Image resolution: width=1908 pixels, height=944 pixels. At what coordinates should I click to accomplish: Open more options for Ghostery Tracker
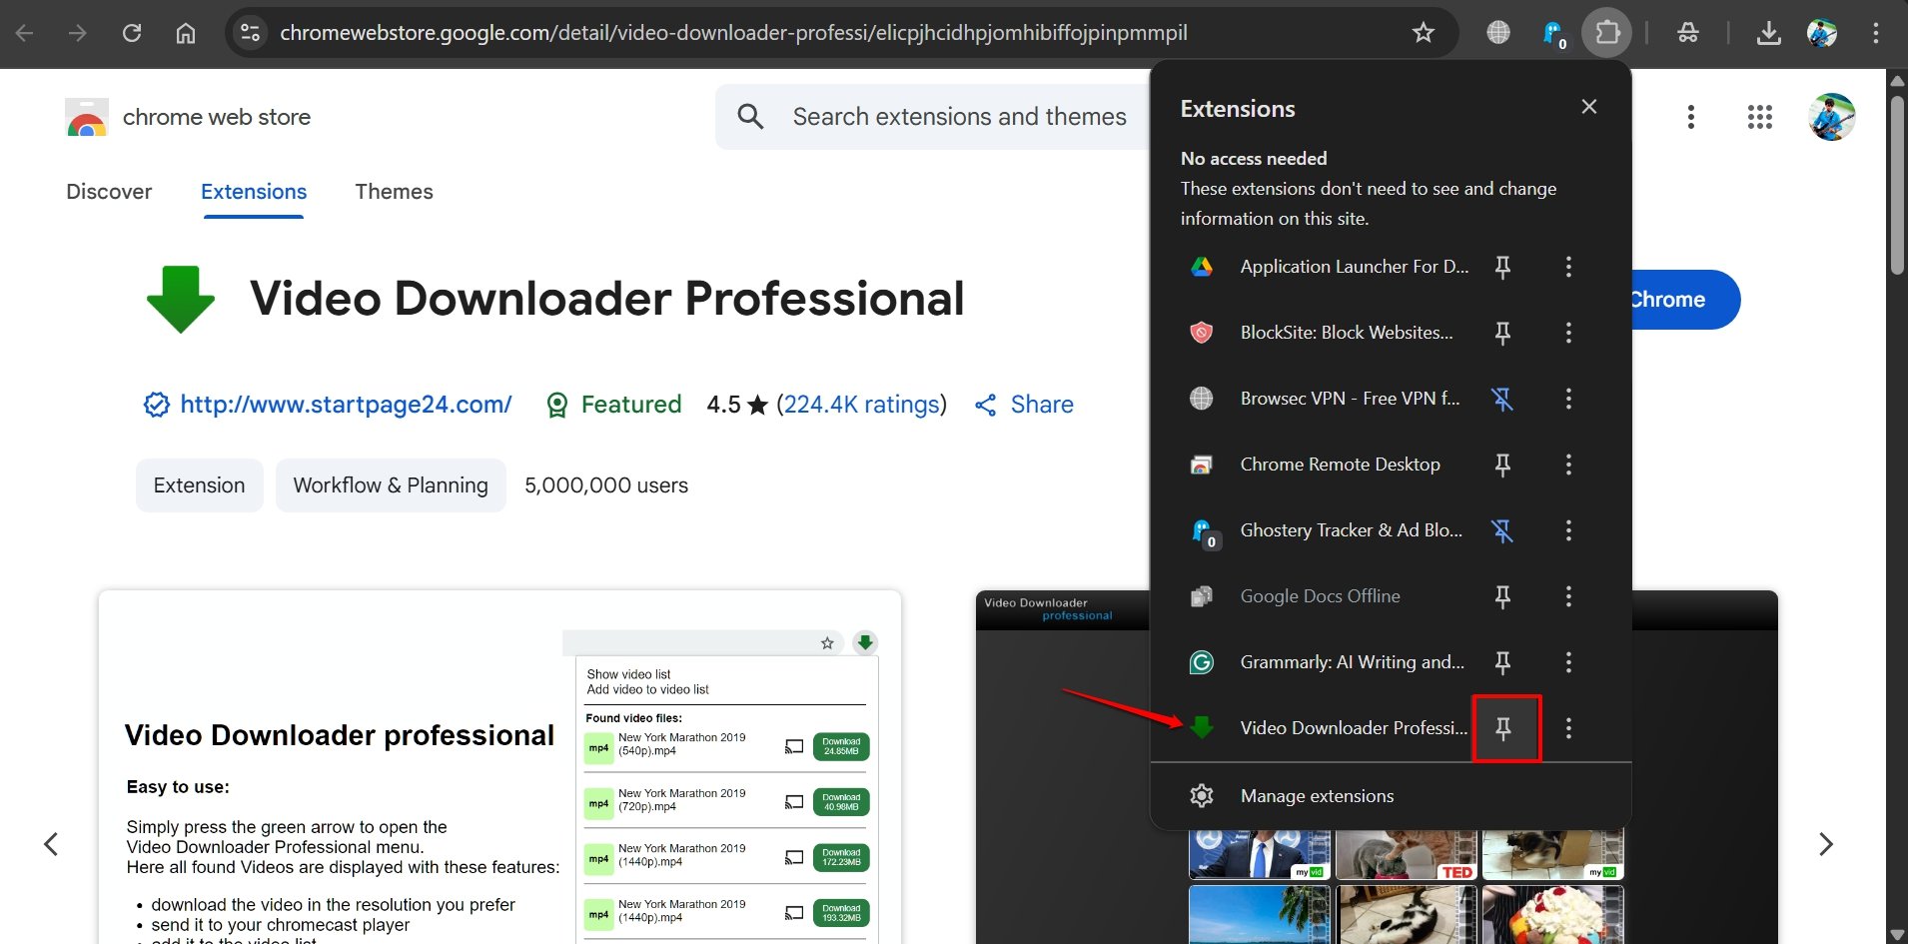tap(1568, 530)
